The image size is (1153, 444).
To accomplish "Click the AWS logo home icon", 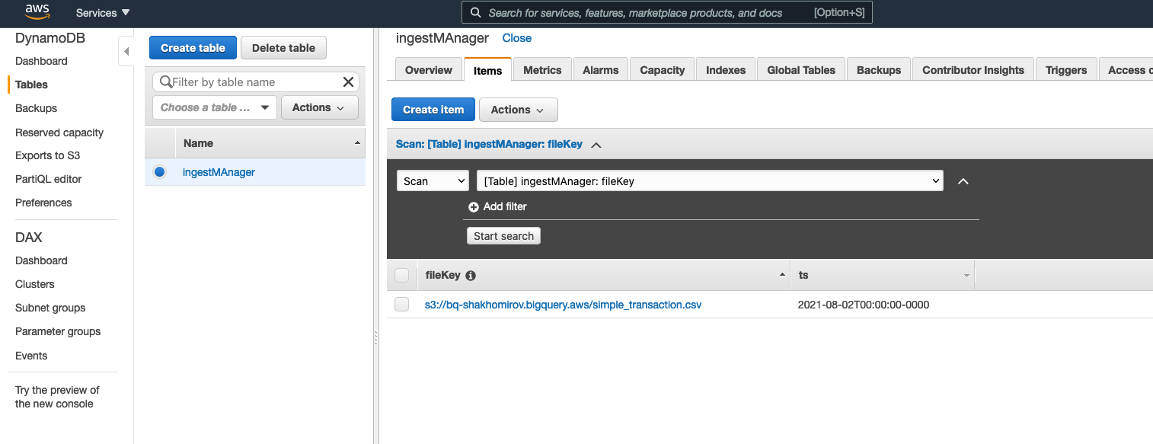I will click(37, 12).
